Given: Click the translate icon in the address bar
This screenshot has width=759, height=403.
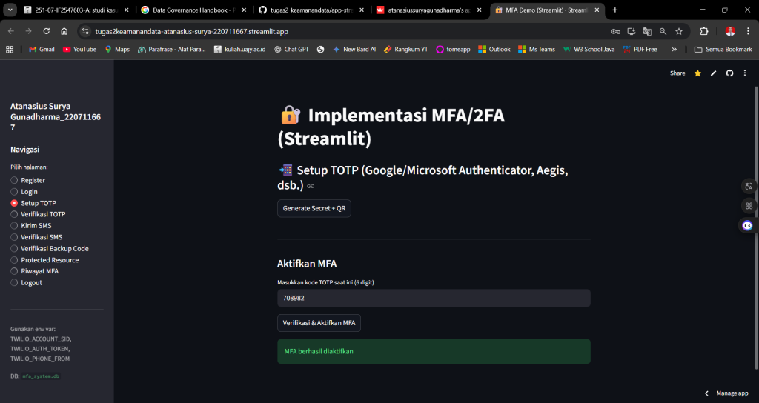Looking at the screenshot, I should click(x=647, y=31).
